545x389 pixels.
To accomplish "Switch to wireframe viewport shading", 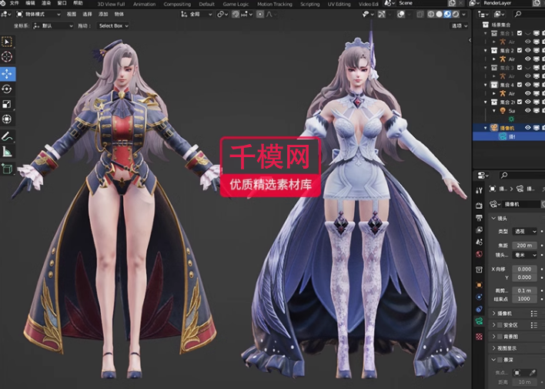I will click(x=431, y=15).
